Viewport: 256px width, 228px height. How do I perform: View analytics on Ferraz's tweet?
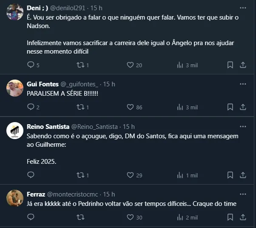tap(180, 217)
